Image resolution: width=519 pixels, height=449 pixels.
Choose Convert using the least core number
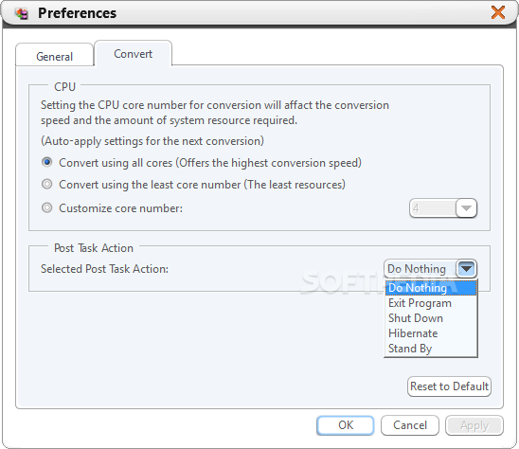47,184
